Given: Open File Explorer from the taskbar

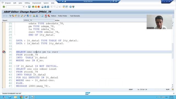Looking at the screenshot, I should pyautogui.click(x=15, y=97).
